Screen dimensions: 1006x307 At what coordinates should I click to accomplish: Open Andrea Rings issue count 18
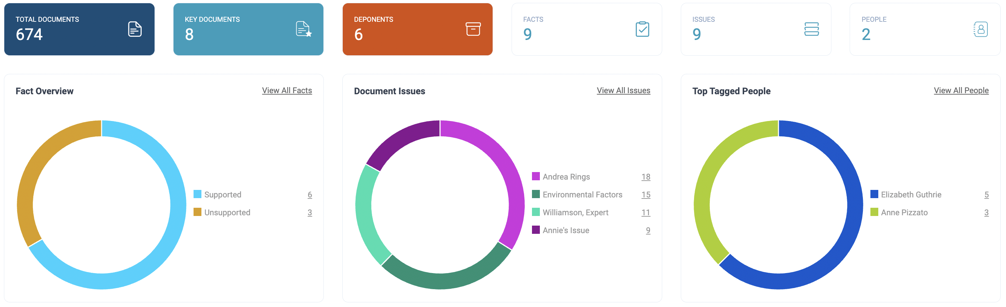pos(645,177)
